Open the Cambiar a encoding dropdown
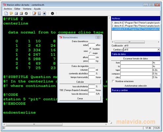 (158, 49)
